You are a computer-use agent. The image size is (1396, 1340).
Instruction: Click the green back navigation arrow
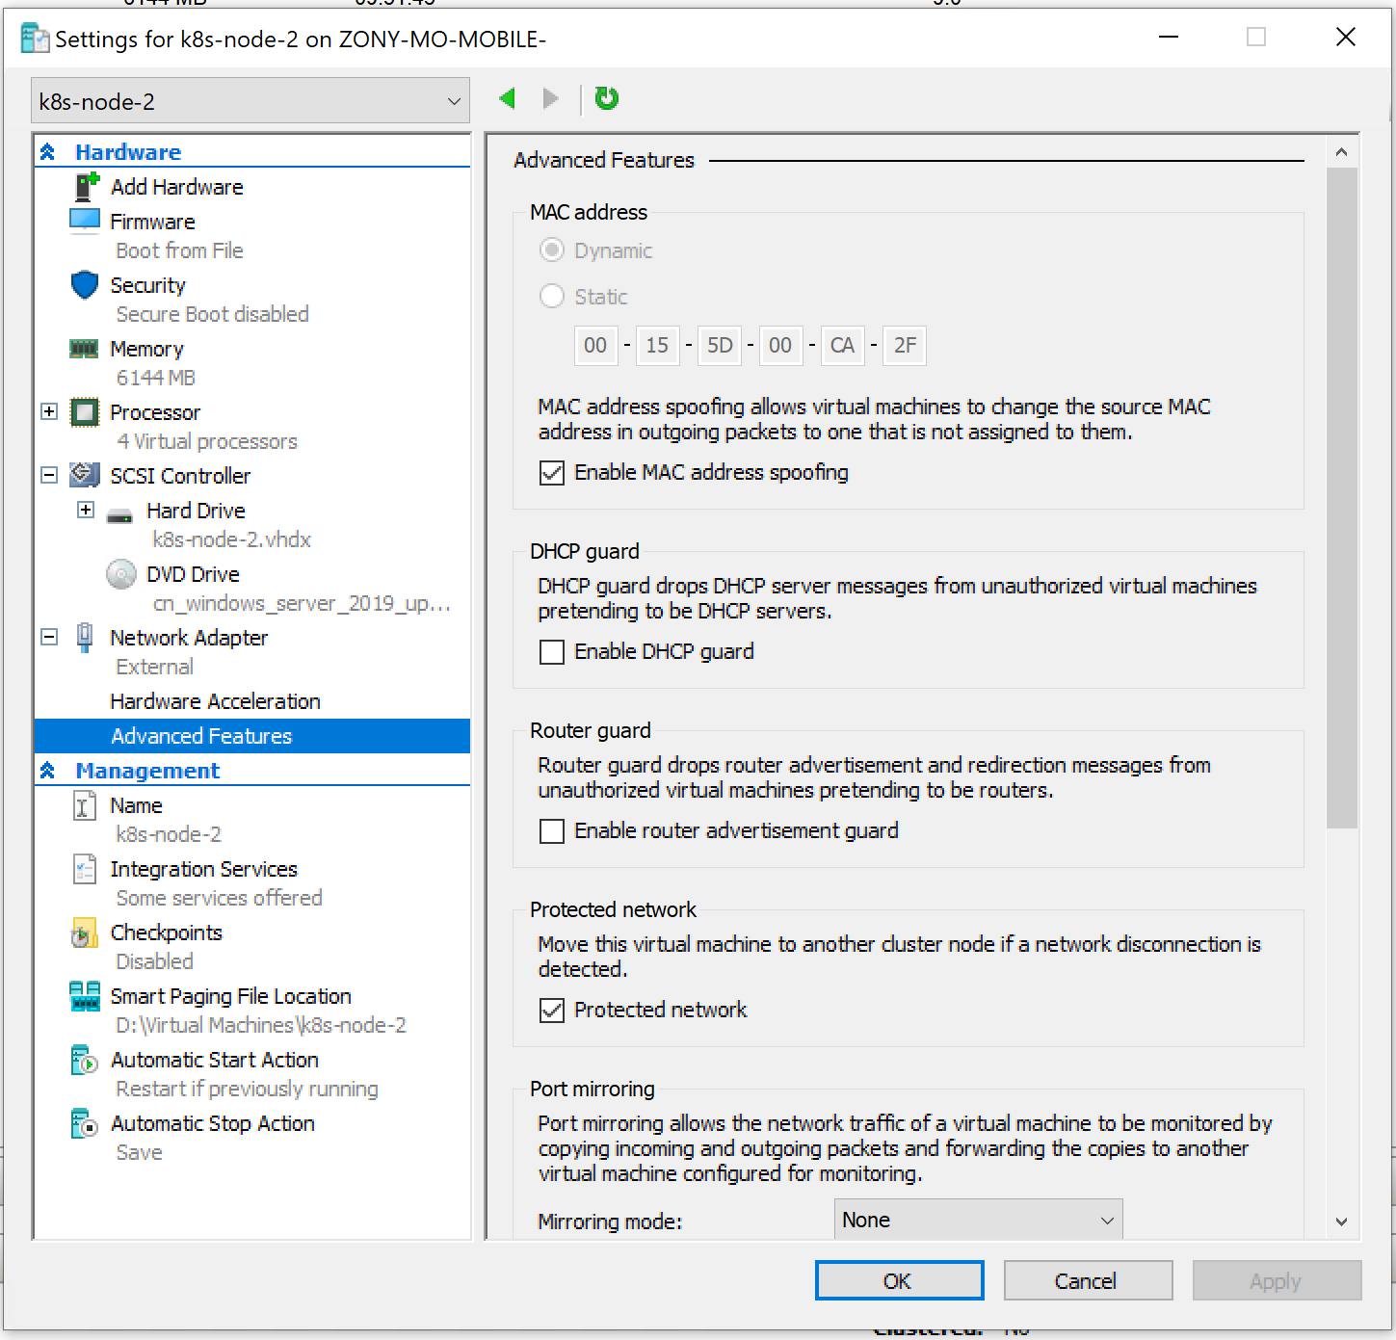(508, 98)
